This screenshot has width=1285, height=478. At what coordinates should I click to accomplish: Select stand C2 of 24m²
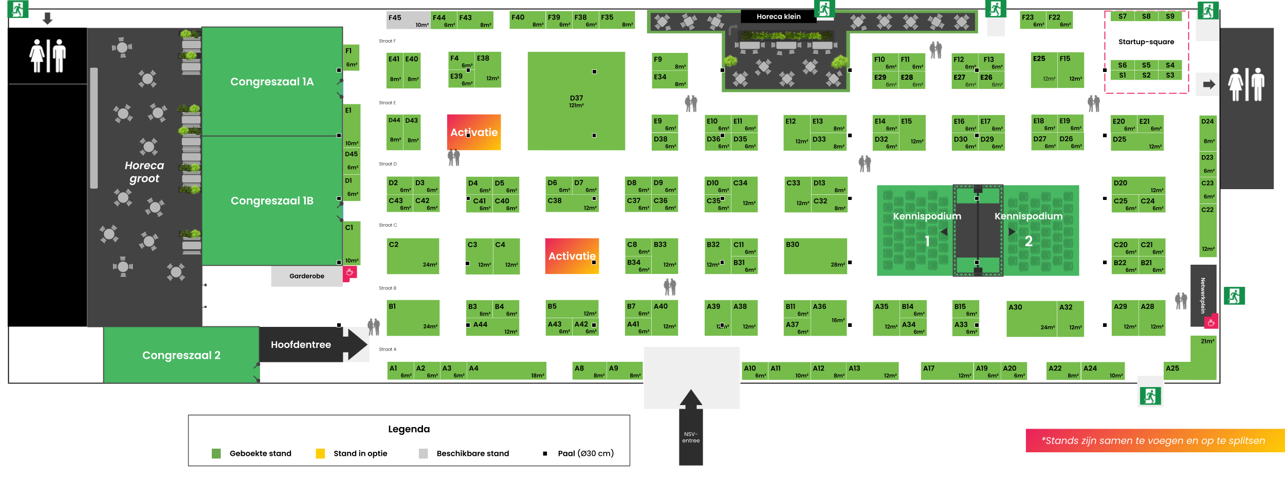click(x=413, y=256)
